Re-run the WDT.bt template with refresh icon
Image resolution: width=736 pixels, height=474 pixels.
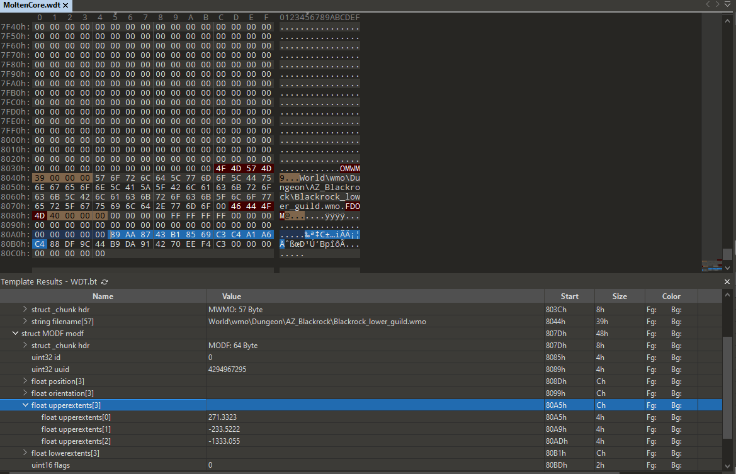[105, 282]
